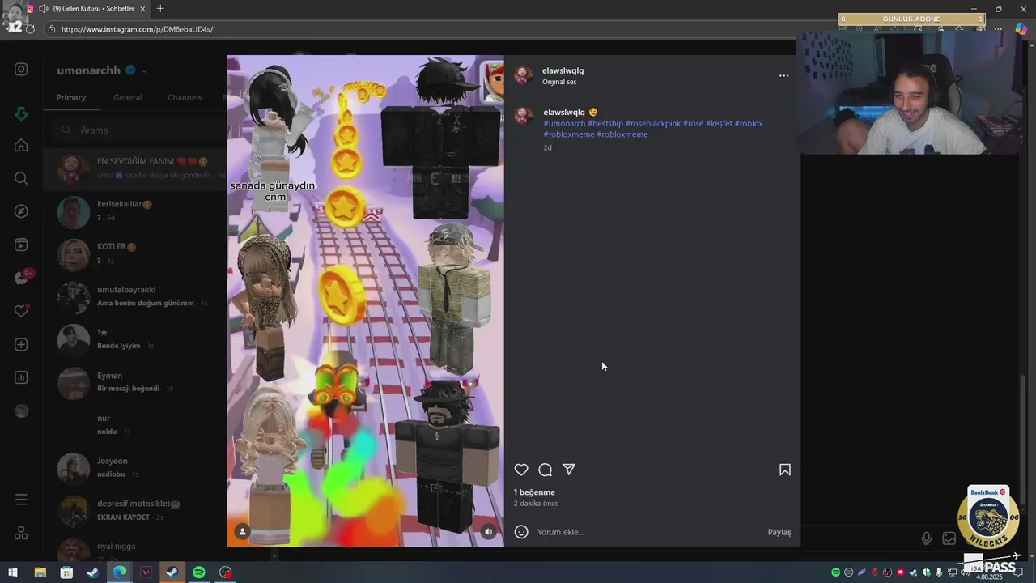Screen dimensions: 1036x583
Task: Share the post with the paper plane icon
Action: pyautogui.click(x=569, y=470)
